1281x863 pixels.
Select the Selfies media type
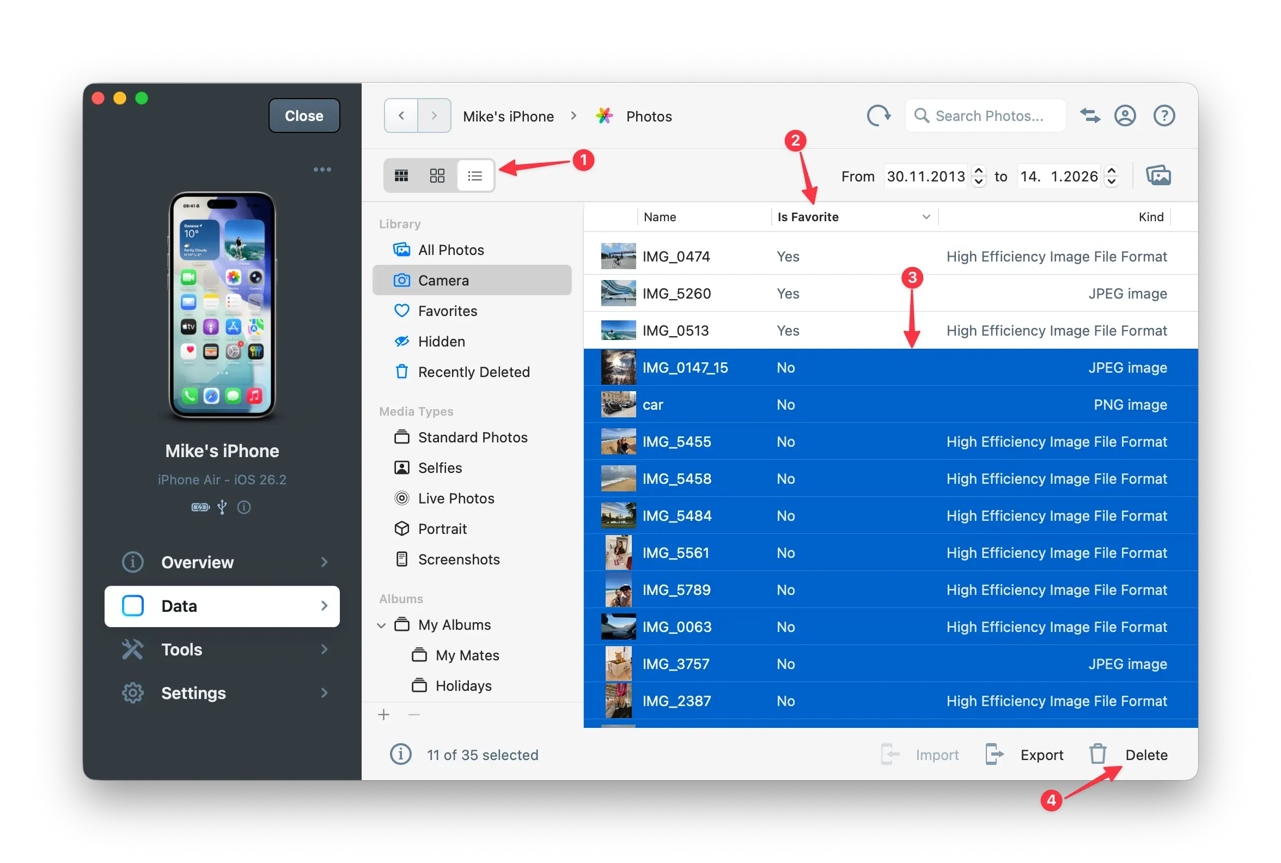(440, 467)
